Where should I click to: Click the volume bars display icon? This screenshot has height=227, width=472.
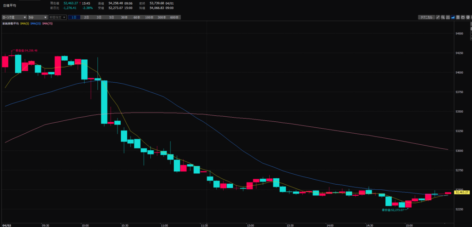(448, 17)
